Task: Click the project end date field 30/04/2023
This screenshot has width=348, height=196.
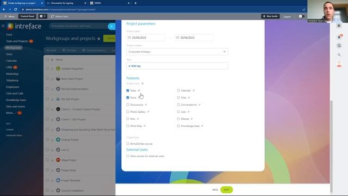Action: (194, 38)
